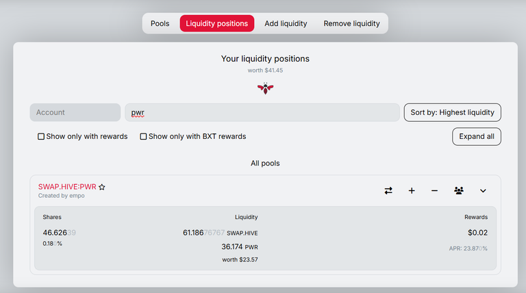Screen dimensions: 526x293
Task: Go to the Remove liquidity tab
Action: tap(351, 23)
